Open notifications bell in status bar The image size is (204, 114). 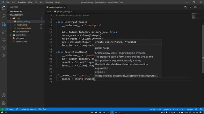[201, 109]
